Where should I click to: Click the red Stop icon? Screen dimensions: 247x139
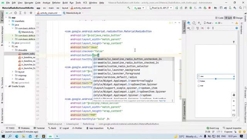210,8
